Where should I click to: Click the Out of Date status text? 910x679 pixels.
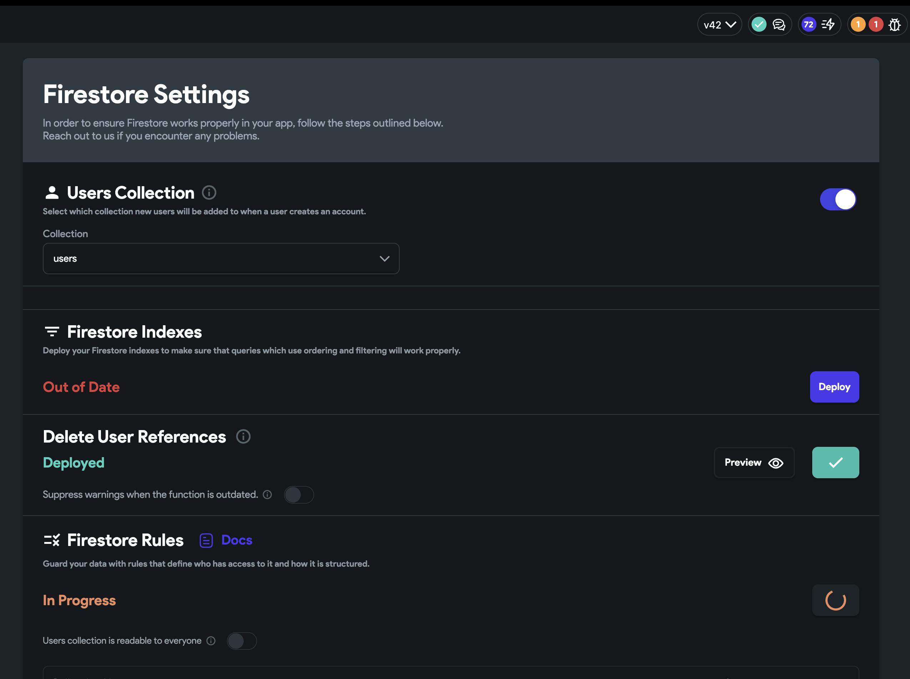click(81, 387)
